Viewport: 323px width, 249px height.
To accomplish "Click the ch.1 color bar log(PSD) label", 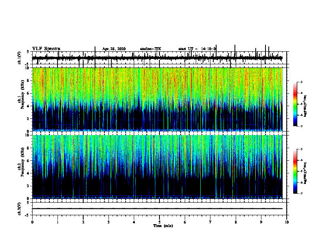I will [x=305, y=106].
